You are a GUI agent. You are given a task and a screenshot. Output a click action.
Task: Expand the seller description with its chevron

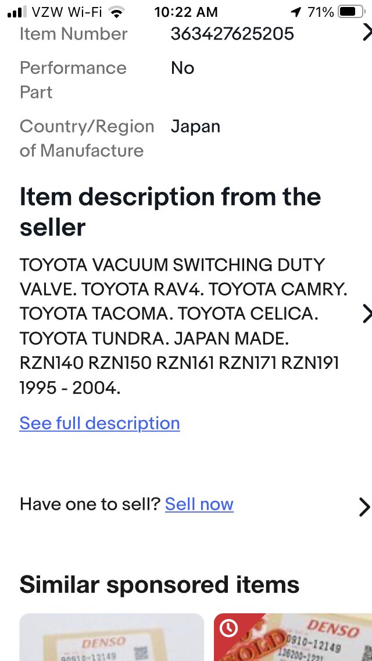[x=367, y=314]
